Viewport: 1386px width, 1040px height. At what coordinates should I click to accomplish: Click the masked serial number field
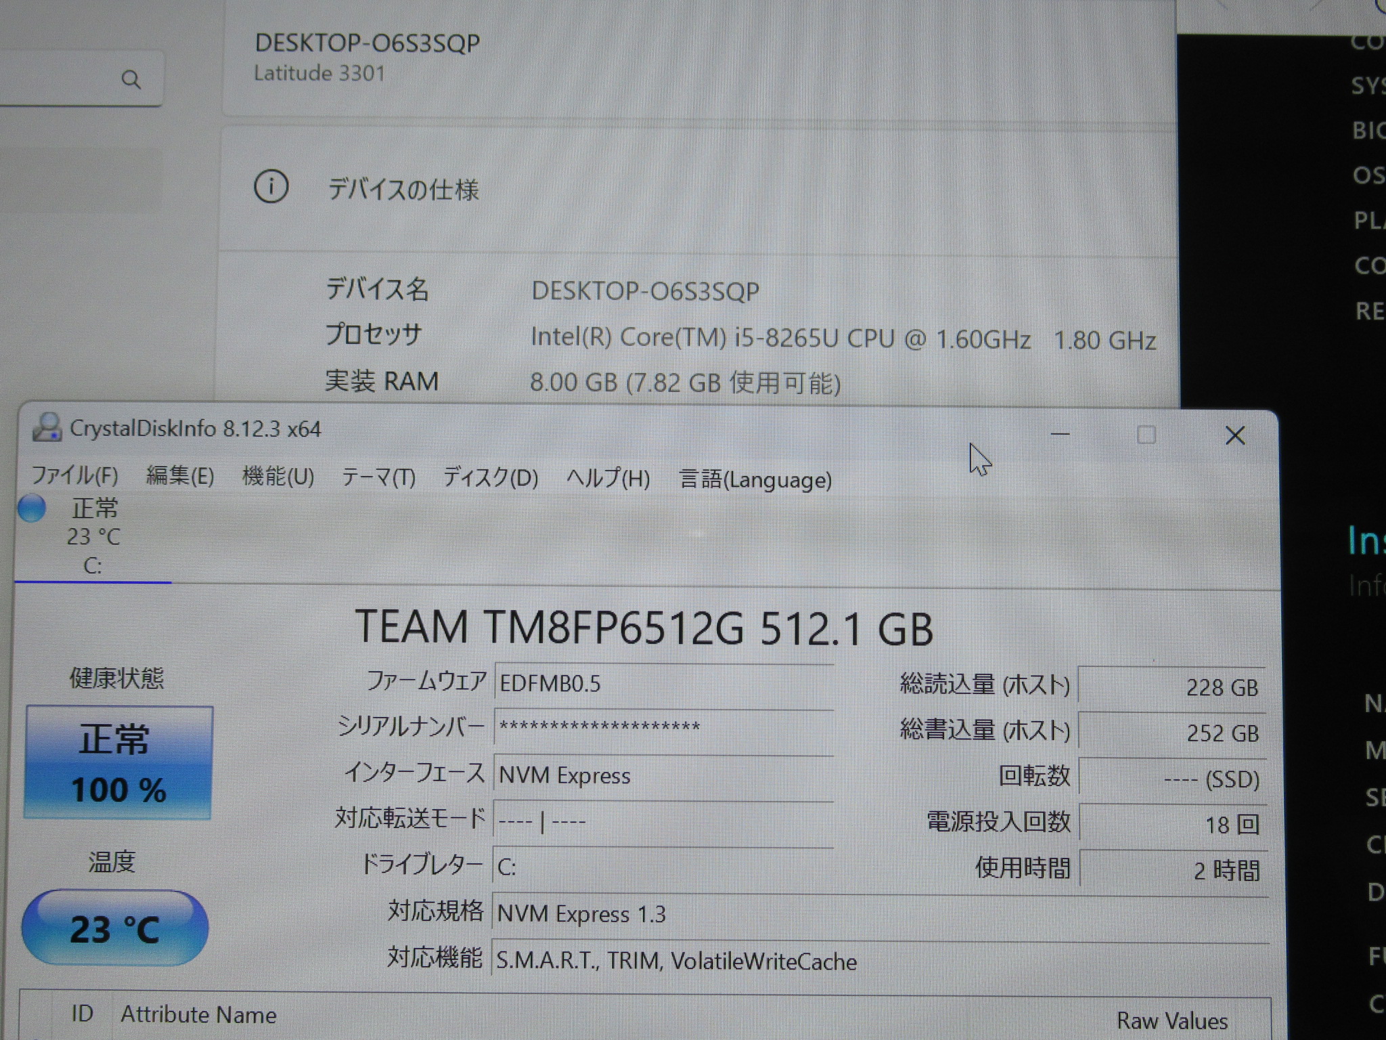click(x=664, y=729)
